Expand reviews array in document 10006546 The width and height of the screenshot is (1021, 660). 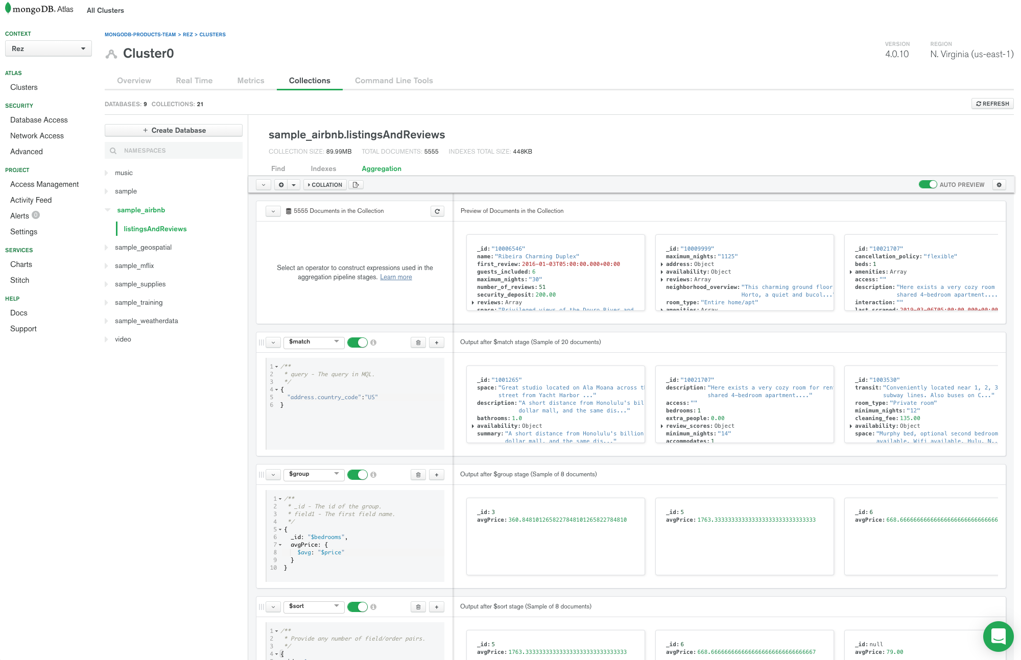[x=473, y=303]
